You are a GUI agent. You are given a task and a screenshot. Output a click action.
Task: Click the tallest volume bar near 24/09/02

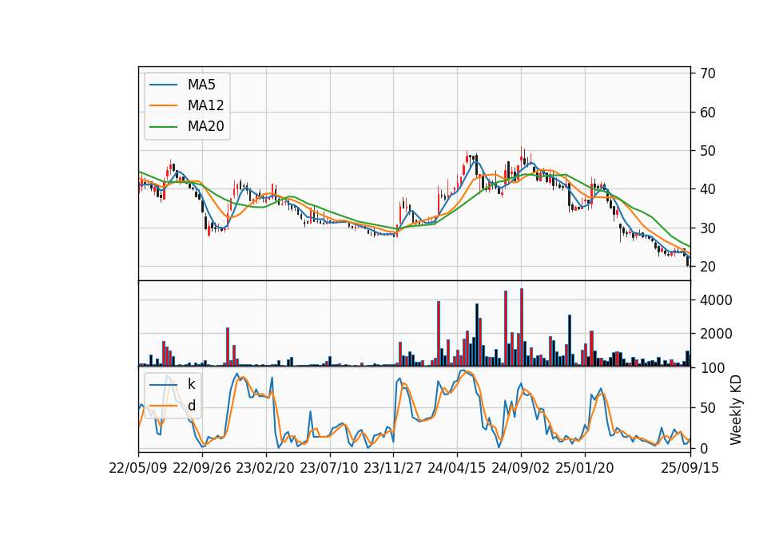pos(522,327)
